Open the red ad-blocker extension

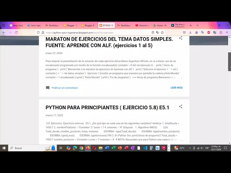coord(209,32)
